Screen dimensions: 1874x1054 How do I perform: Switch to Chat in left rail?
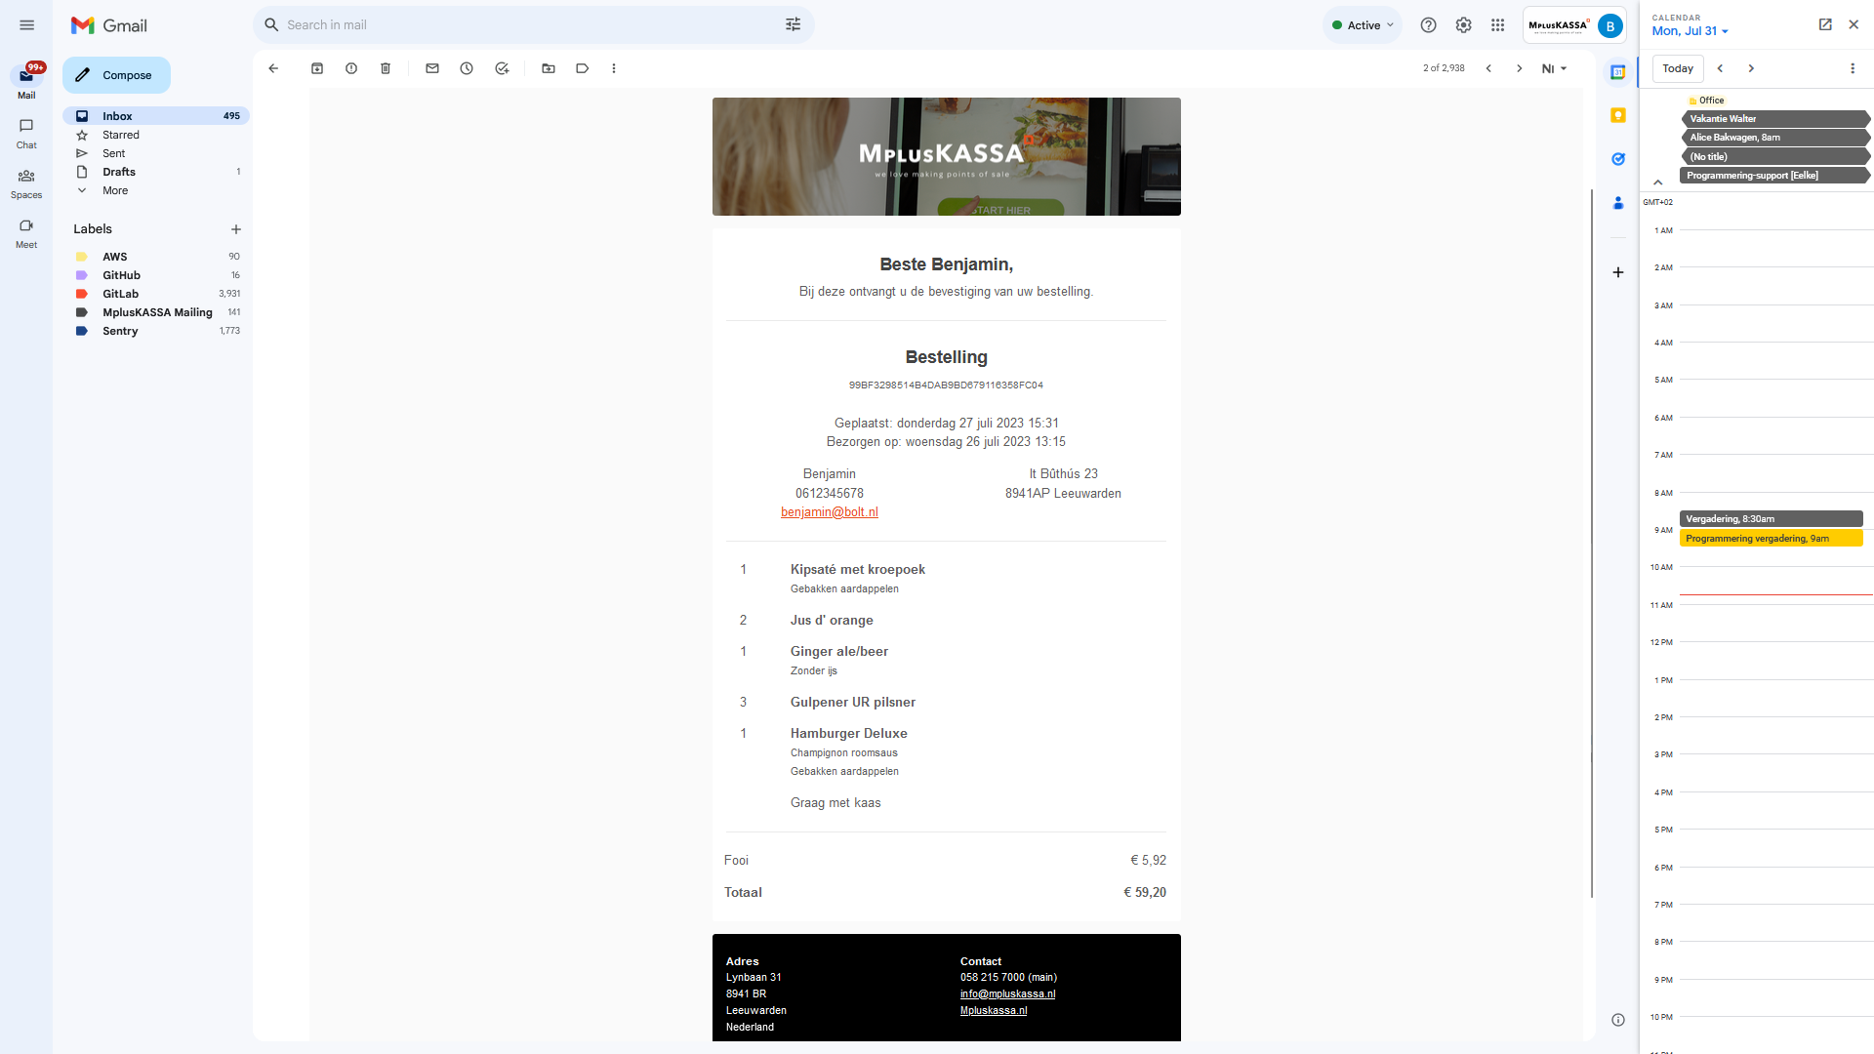tap(26, 134)
